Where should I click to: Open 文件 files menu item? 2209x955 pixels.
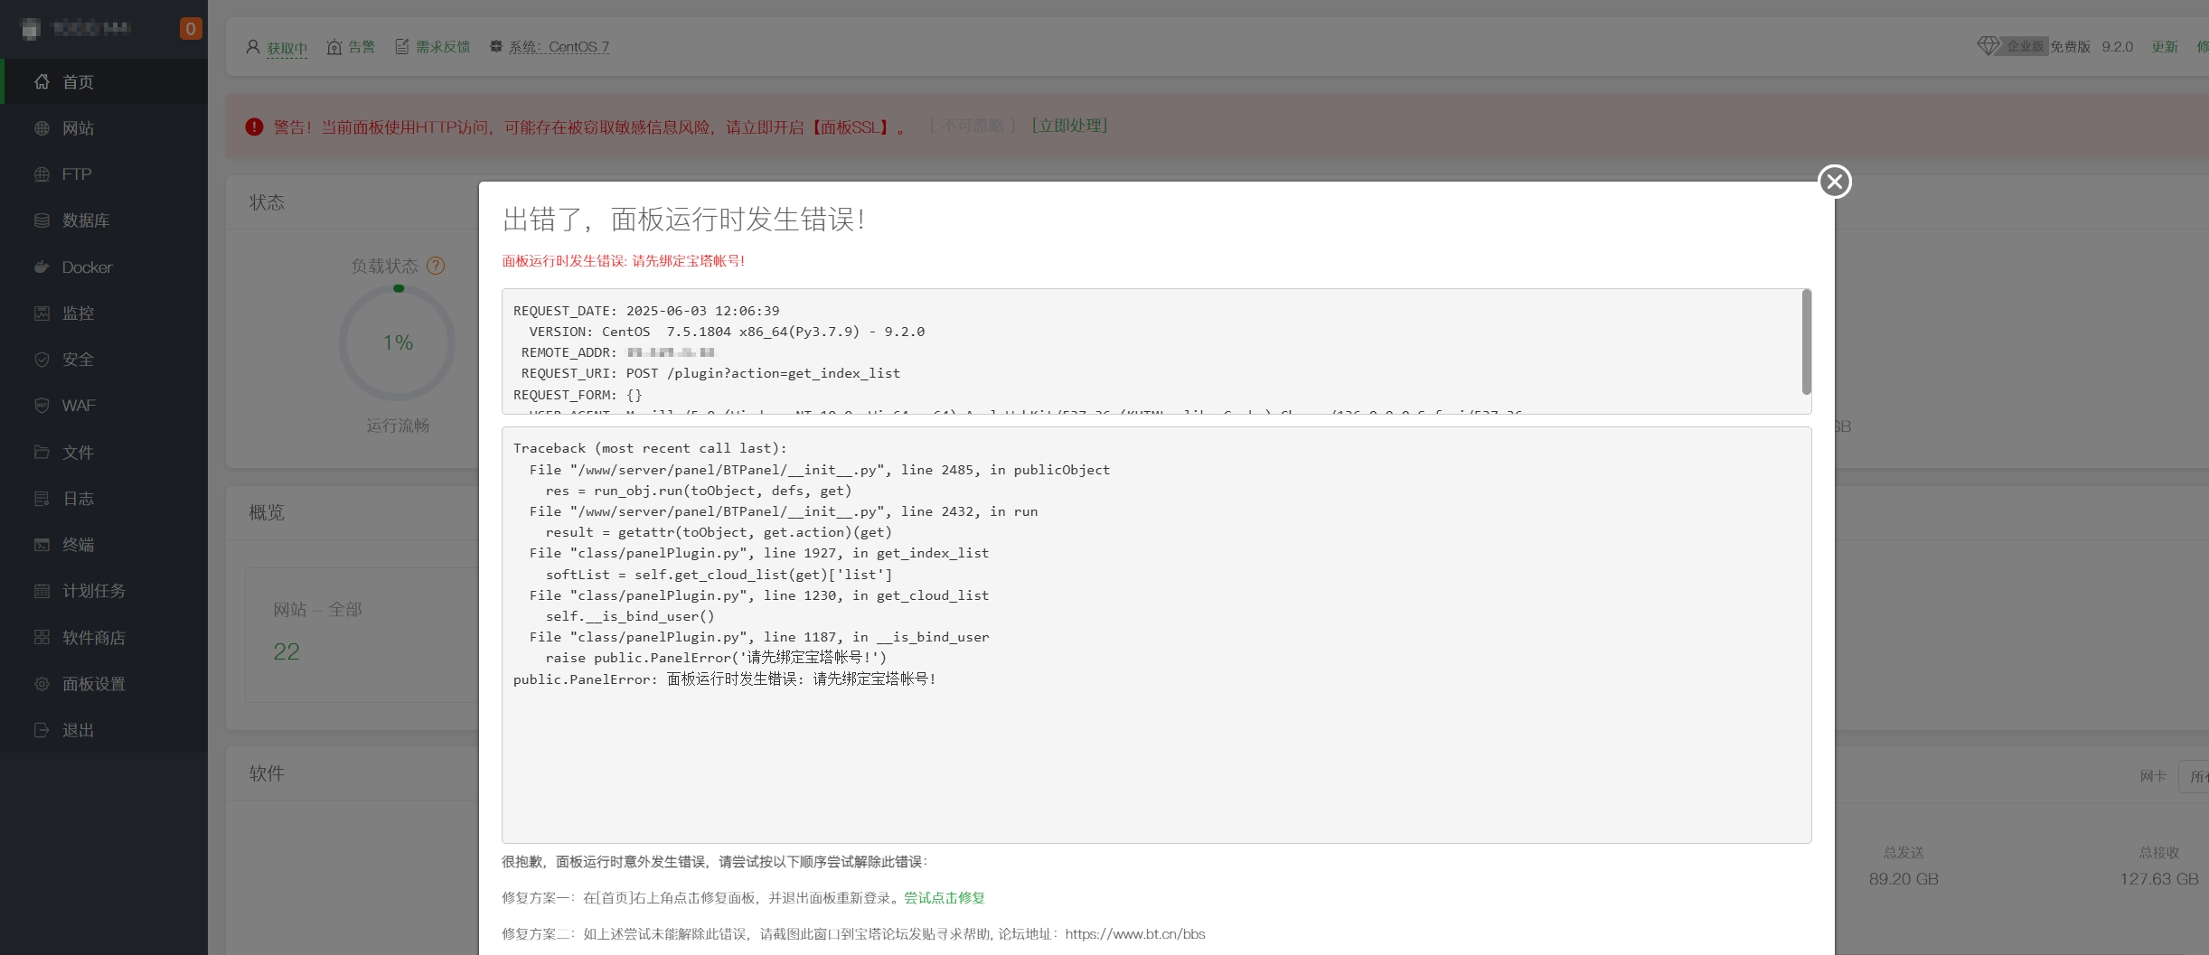[x=104, y=452]
